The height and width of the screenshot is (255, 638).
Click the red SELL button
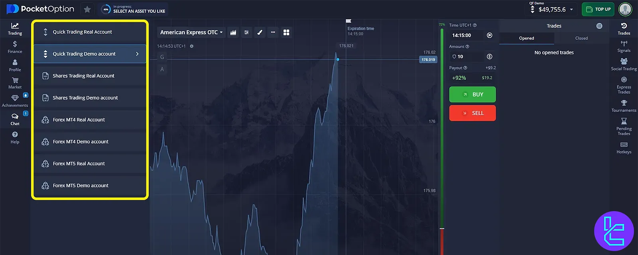(x=473, y=113)
